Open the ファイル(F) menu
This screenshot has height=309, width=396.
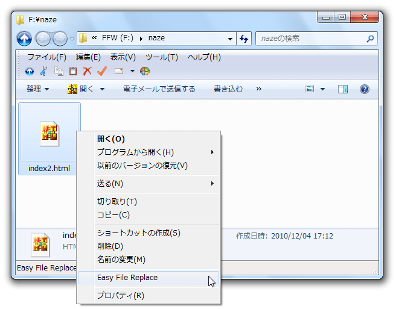tap(46, 57)
